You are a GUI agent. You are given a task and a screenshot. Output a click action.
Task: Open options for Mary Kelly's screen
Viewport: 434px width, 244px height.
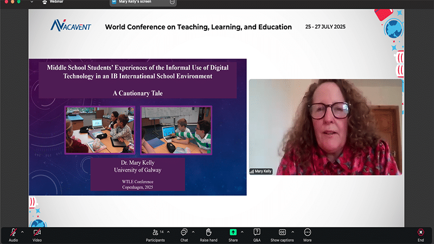[x=173, y=2]
